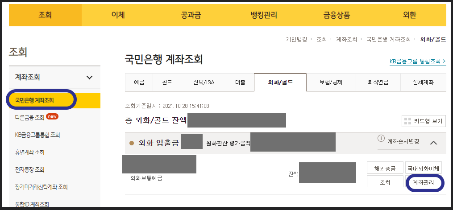
Task: Open the 공과금 top menu
Action: pos(191,15)
